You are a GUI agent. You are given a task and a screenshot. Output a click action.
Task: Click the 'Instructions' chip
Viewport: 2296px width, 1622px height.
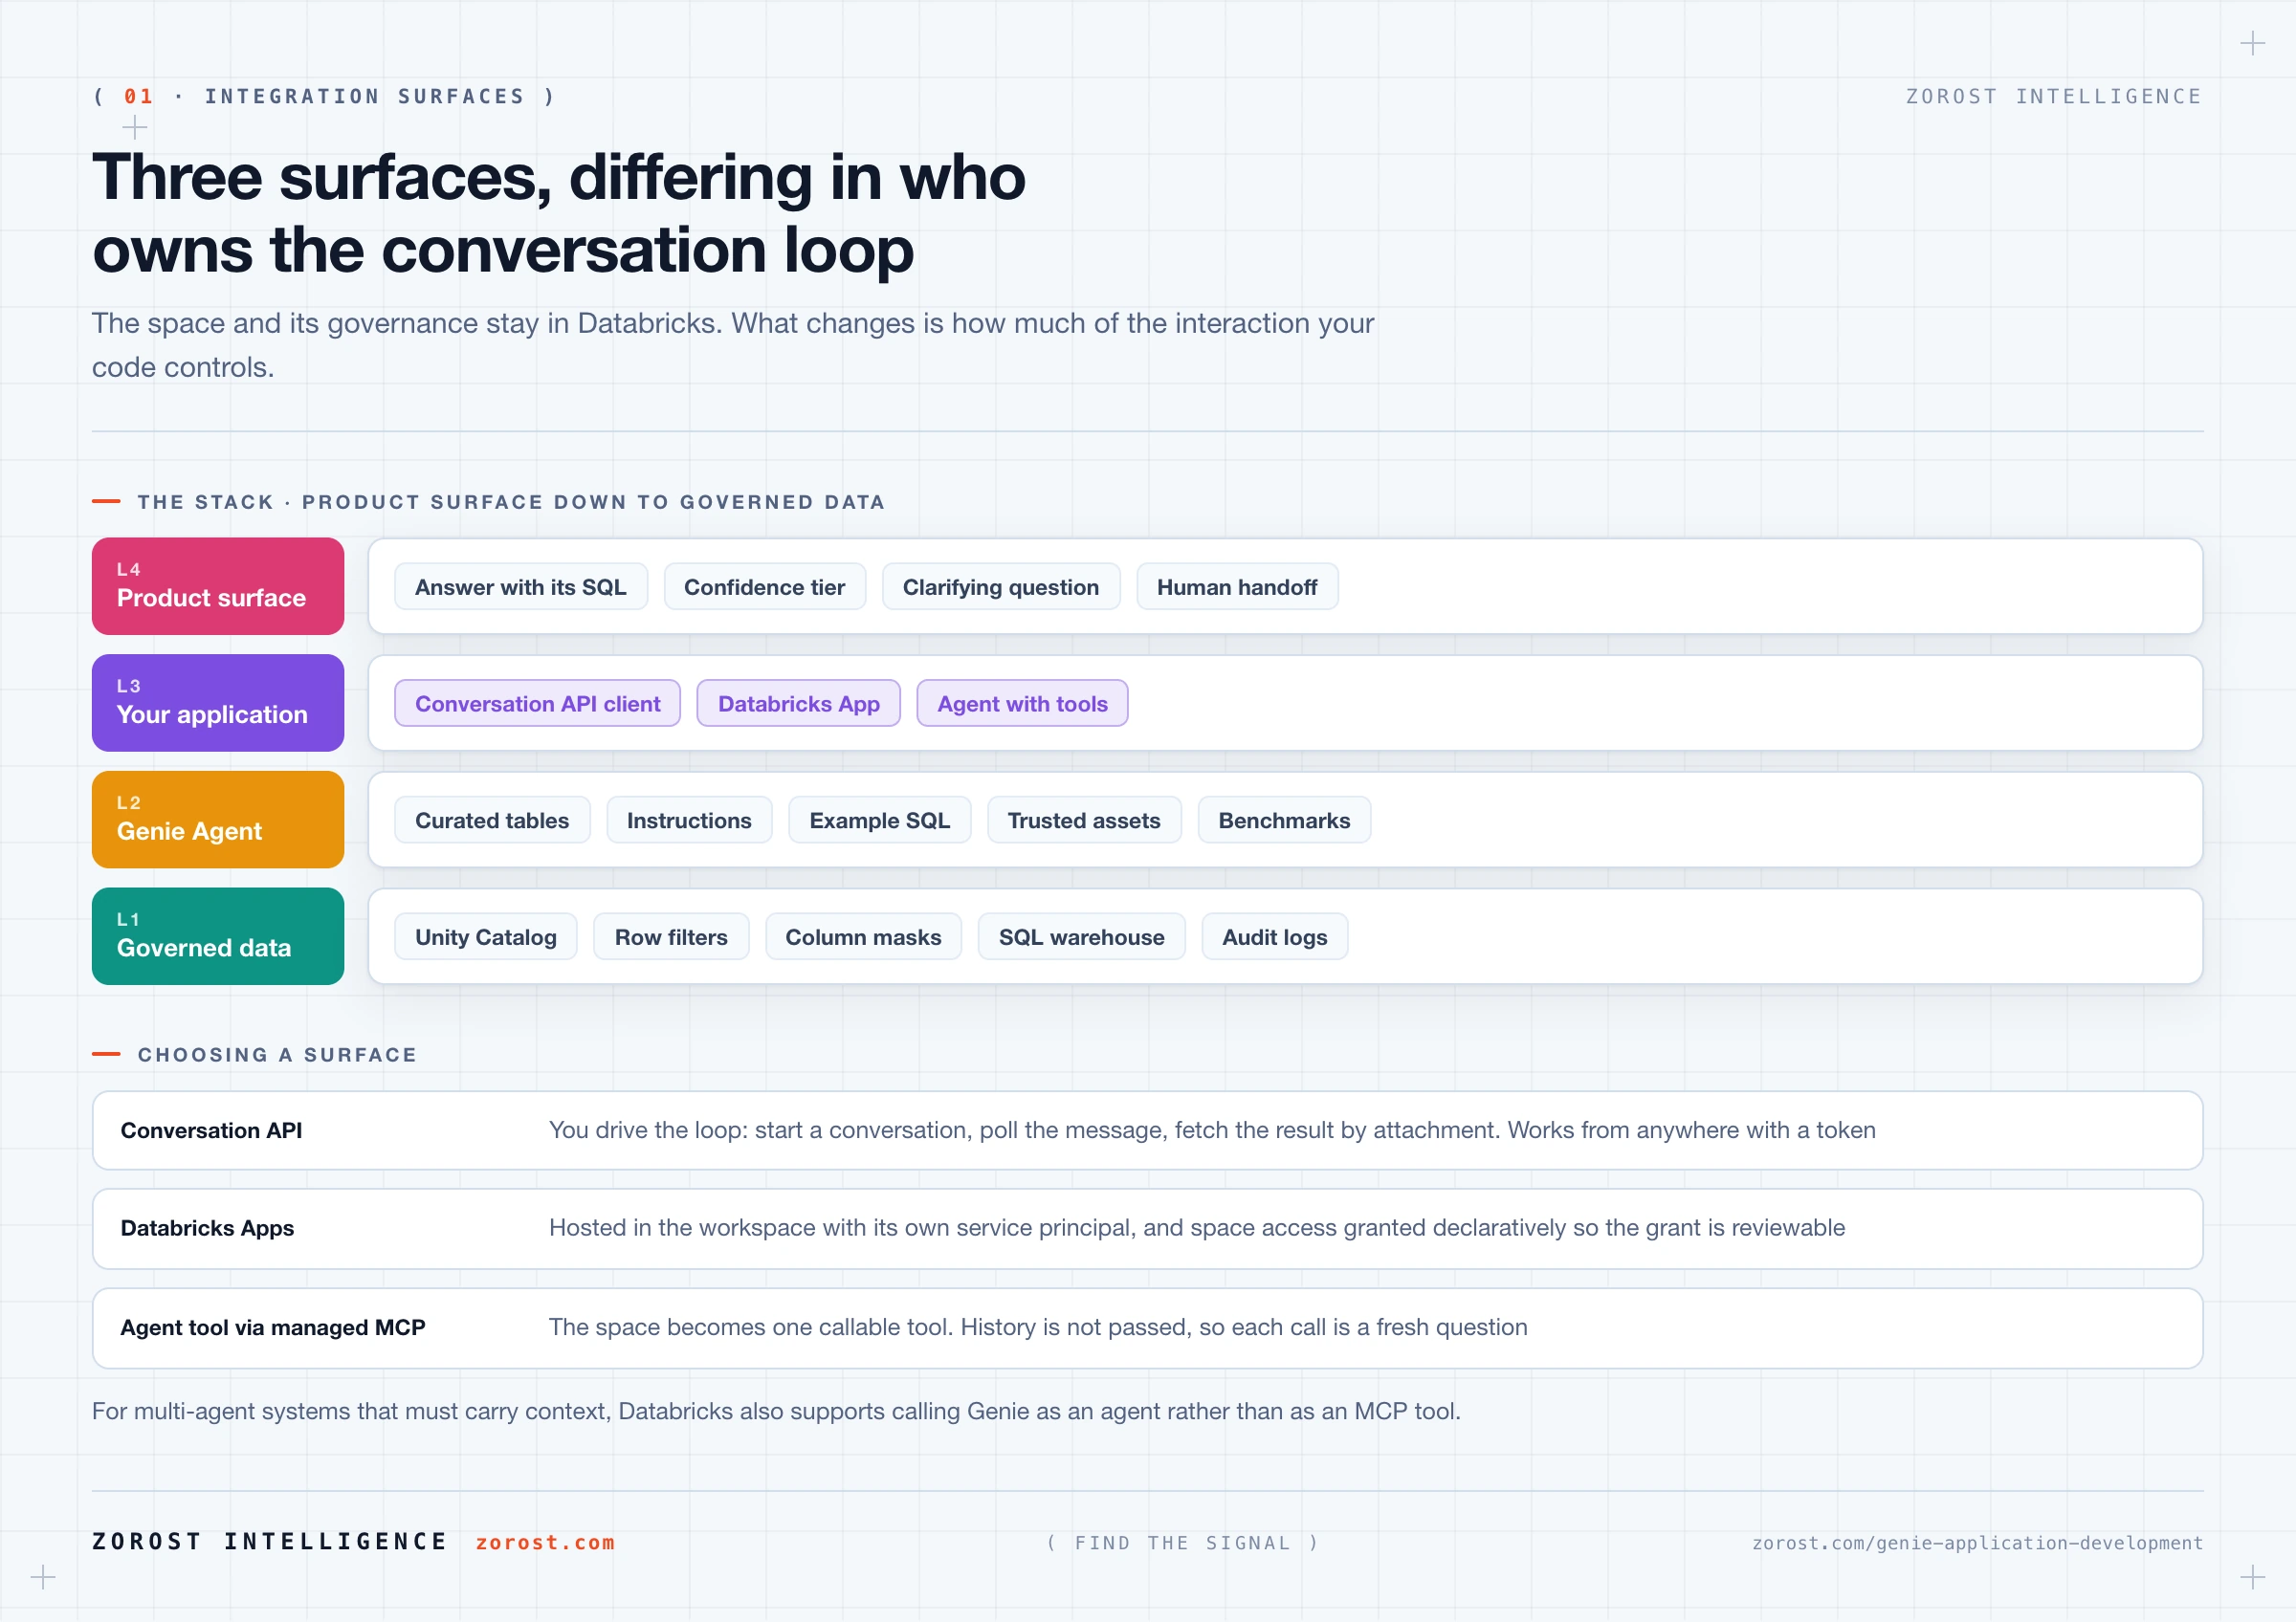point(689,821)
